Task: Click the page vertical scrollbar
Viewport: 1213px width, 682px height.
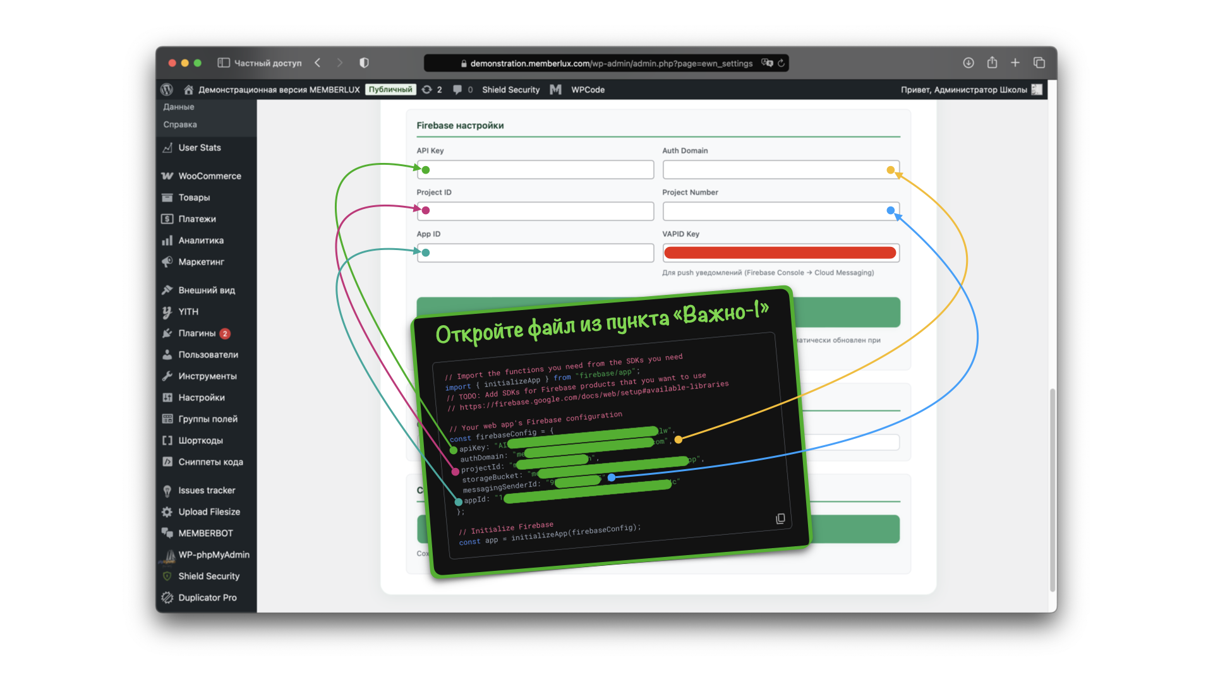Action: [x=1053, y=489]
